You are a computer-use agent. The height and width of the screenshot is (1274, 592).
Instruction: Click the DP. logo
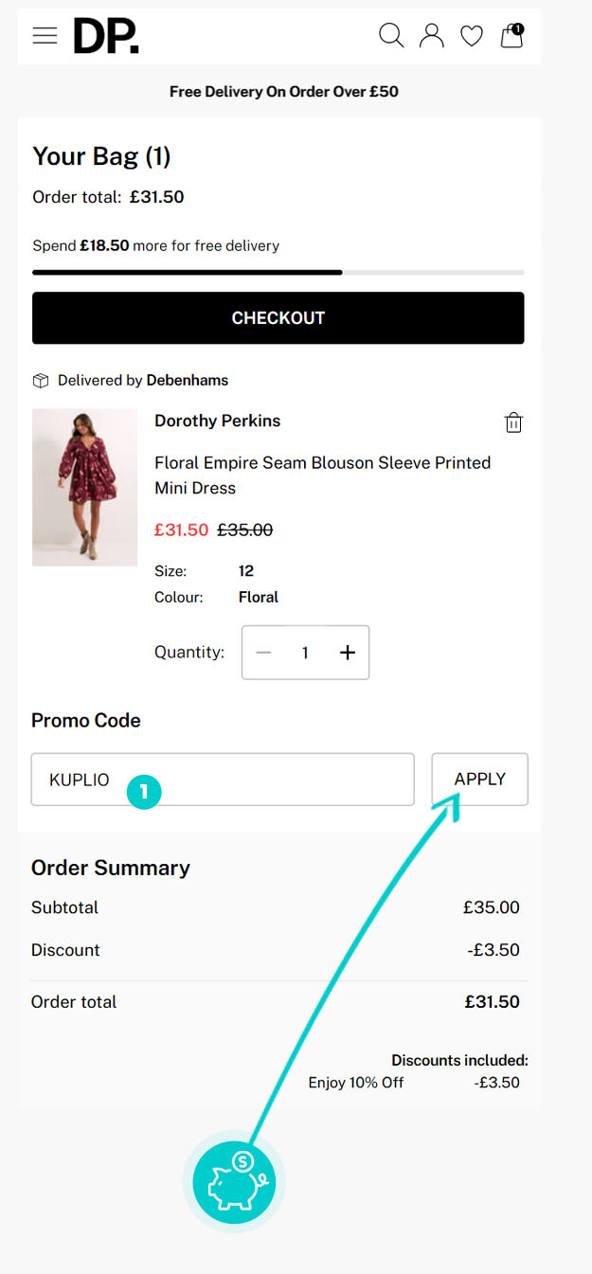pyautogui.click(x=106, y=36)
